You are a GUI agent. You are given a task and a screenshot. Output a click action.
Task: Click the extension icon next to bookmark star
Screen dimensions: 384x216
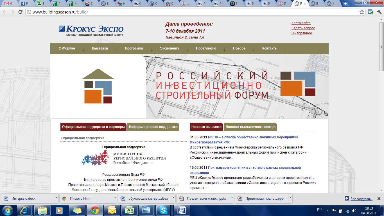tap(371, 12)
